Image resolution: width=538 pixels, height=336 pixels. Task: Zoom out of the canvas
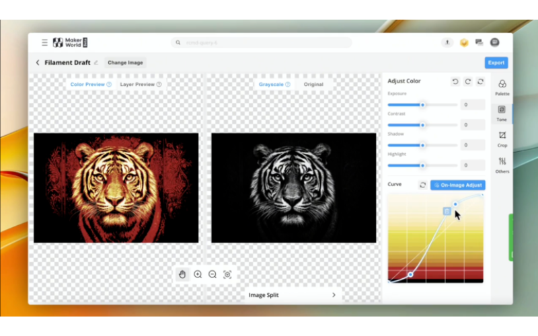click(x=213, y=274)
